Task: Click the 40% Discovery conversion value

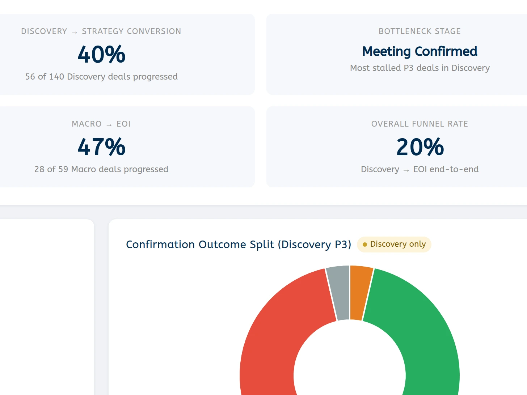Action: click(x=101, y=55)
